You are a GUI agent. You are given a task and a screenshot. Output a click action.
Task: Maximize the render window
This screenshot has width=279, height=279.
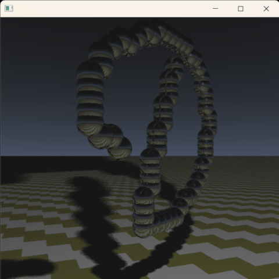tap(241, 9)
